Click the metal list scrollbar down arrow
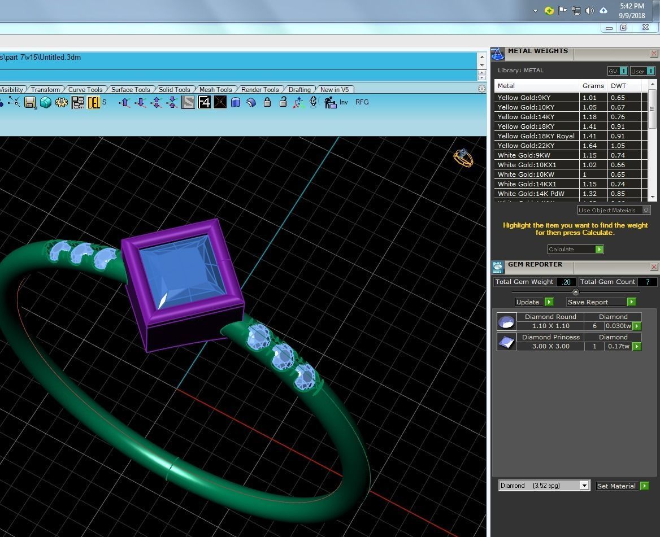Image resolution: width=660 pixels, height=537 pixels. click(653, 197)
